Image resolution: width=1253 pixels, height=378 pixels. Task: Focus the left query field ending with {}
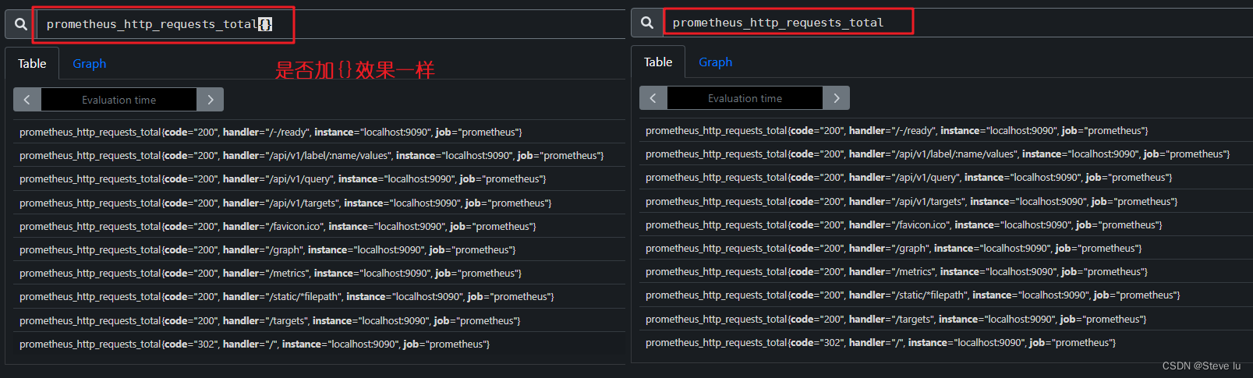click(x=331, y=24)
